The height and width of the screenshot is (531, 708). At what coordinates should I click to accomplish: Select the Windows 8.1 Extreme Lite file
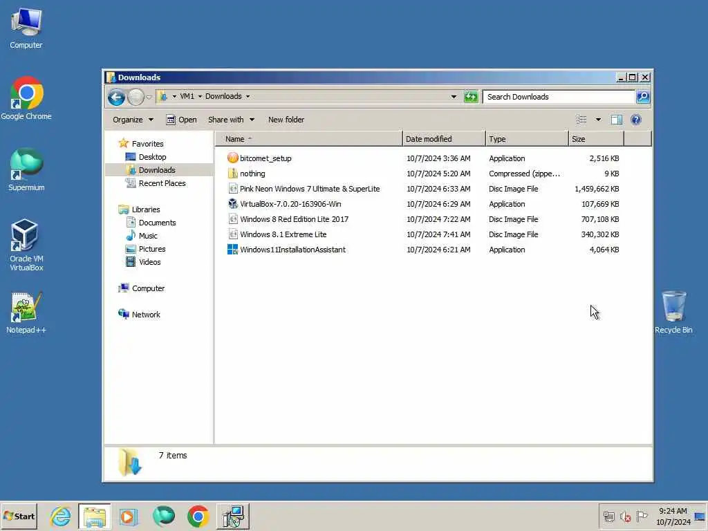pos(283,234)
